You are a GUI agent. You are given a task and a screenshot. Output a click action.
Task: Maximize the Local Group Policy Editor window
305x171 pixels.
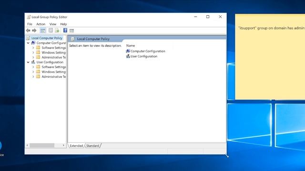tap(208, 17)
